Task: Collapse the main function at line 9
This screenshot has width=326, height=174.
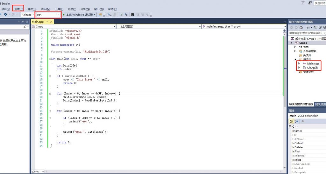Action: pyautogui.click(x=50, y=59)
